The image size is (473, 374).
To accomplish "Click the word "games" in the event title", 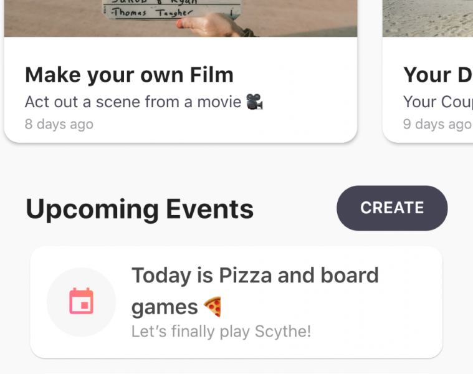I will pyautogui.click(x=165, y=307).
